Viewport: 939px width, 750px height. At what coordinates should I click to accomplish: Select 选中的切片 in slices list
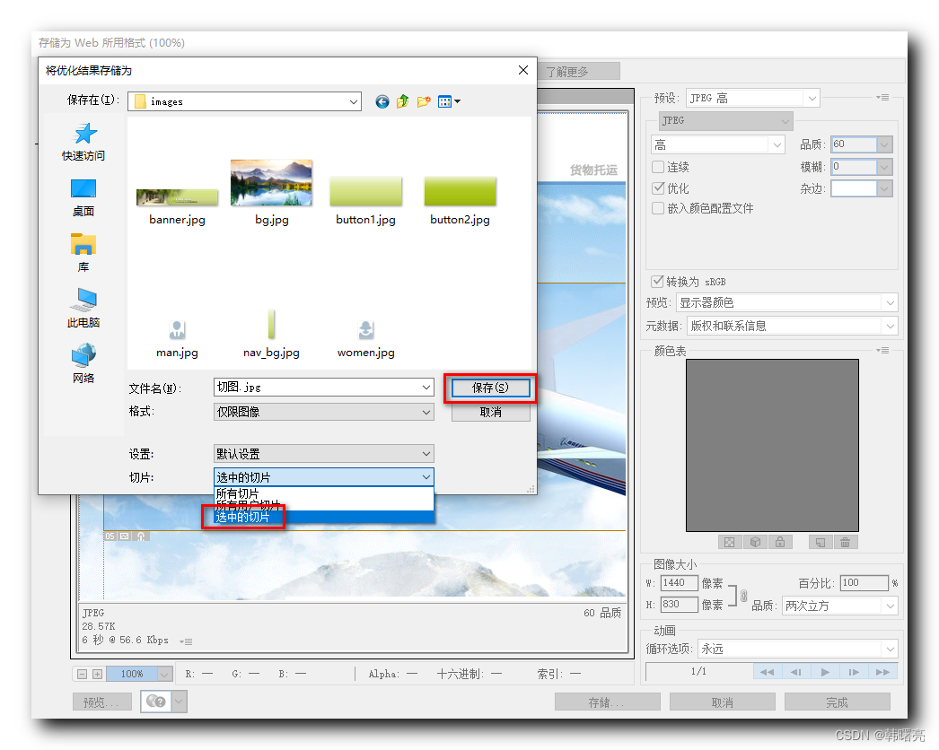click(242, 517)
